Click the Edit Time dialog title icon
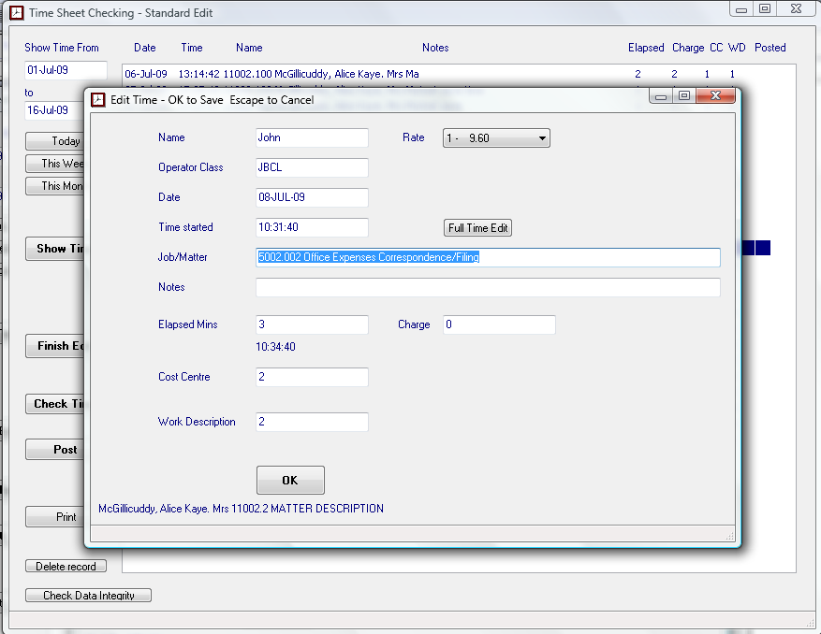The image size is (821, 634). coord(97,97)
